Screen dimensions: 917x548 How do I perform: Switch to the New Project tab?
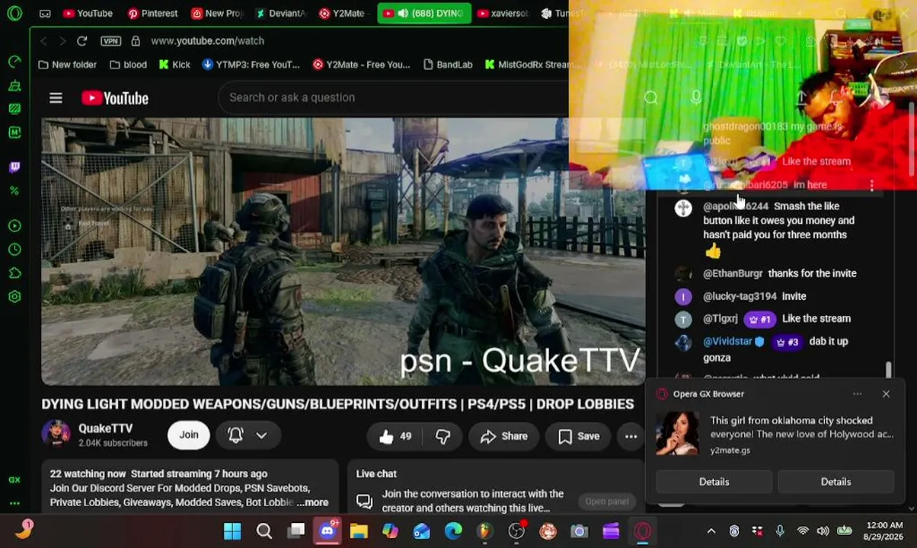[x=217, y=13]
